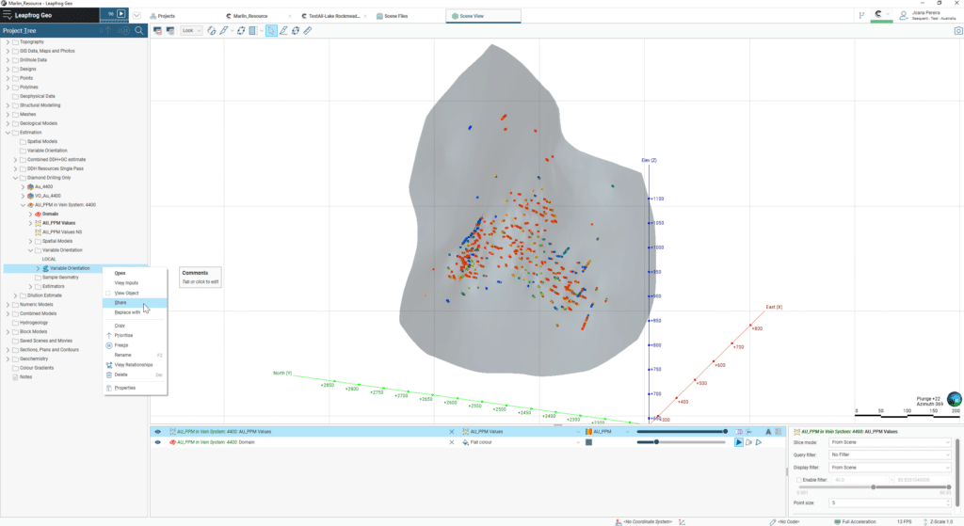Screen dimensions: 964x526
Task: Open the Leapfrog Geo hamburger menu
Action: pos(7,16)
